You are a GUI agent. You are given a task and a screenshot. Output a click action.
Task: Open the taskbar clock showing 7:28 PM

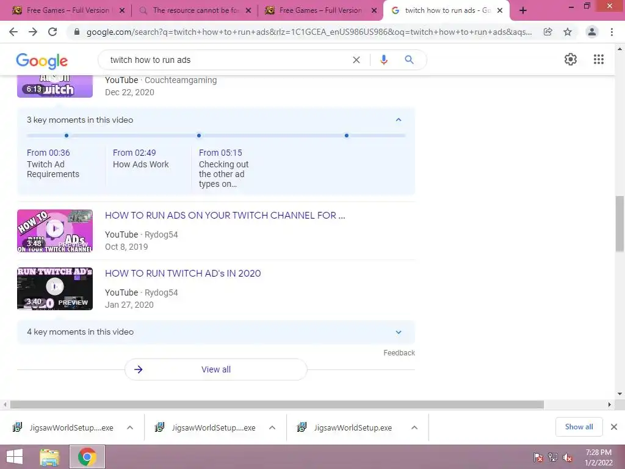(x=599, y=457)
